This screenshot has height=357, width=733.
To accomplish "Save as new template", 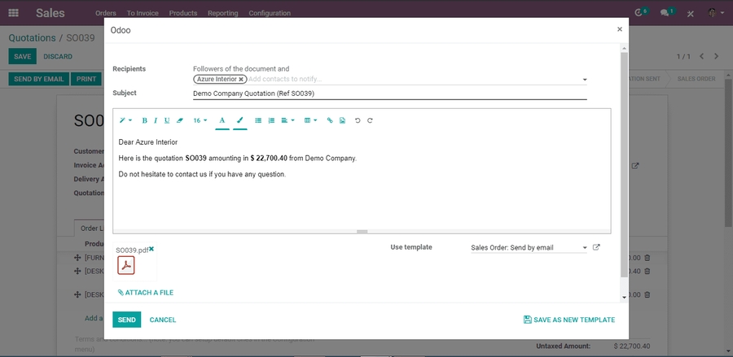I will point(569,320).
